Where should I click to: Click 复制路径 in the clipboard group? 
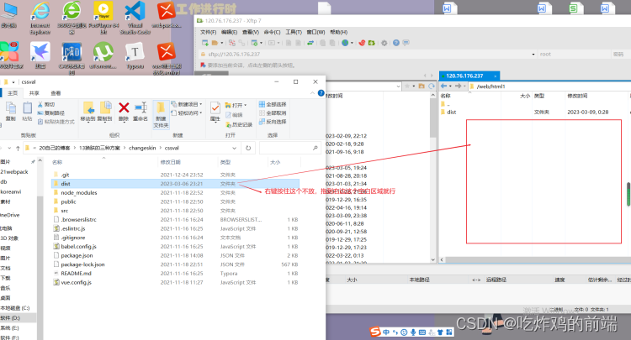51,113
